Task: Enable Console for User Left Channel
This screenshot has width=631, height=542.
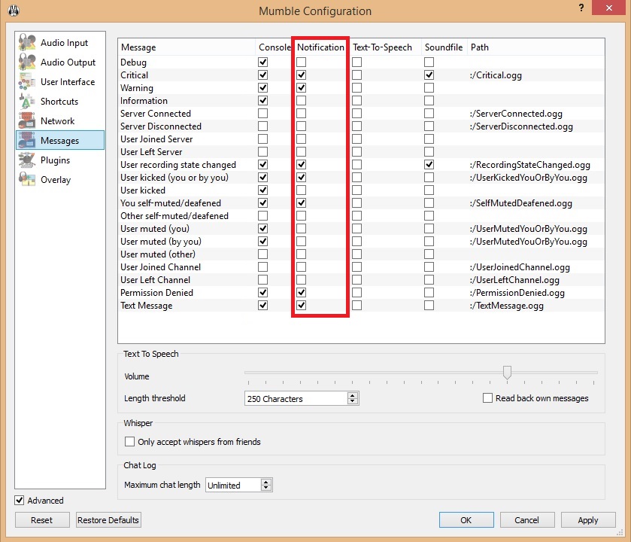Action: pos(262,280)
